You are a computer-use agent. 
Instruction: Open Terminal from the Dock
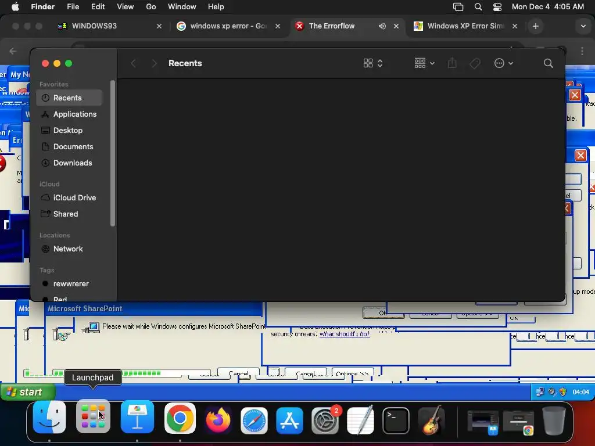pos(396,420)
